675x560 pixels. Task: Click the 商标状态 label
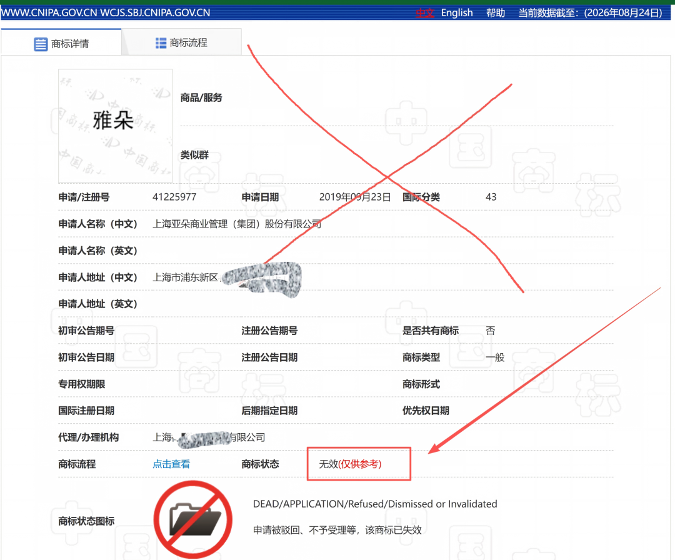point(260,464)
